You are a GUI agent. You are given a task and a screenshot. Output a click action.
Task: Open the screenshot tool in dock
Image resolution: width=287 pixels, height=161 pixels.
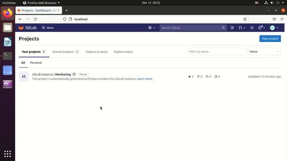(8, 70)
